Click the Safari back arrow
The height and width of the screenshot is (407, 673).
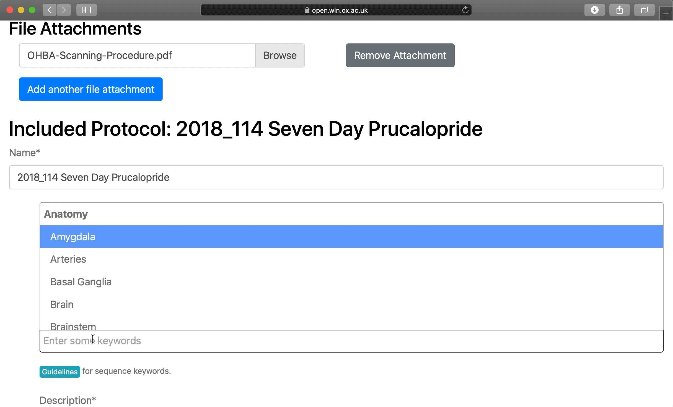coord(50,10)
